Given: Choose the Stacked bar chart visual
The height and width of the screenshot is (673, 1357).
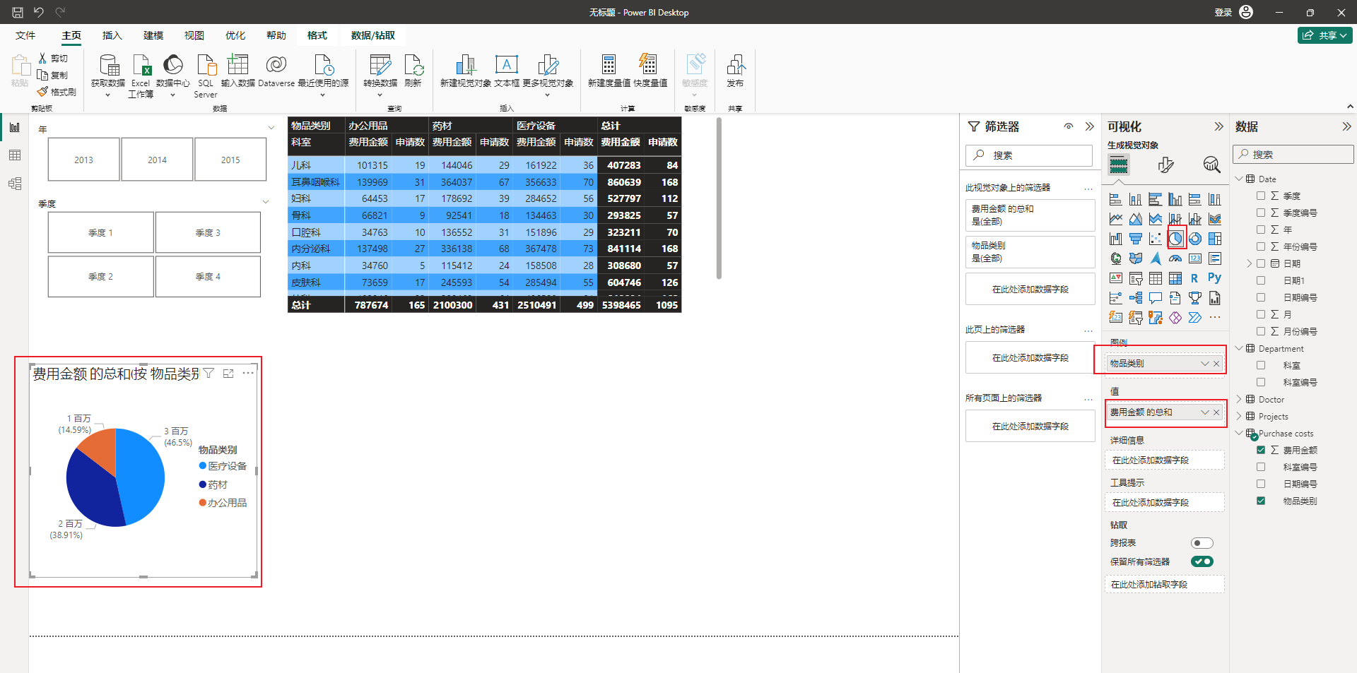Looking at the screenshot, I should [1116, 199].
